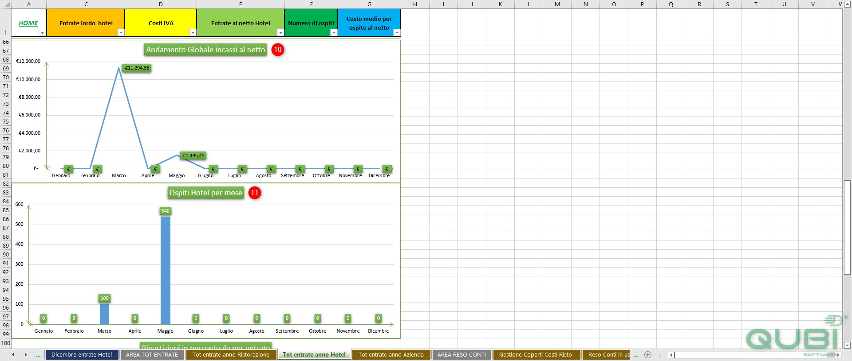Expand the Entrate al netto Hotel filter

[x=280, y=32]
